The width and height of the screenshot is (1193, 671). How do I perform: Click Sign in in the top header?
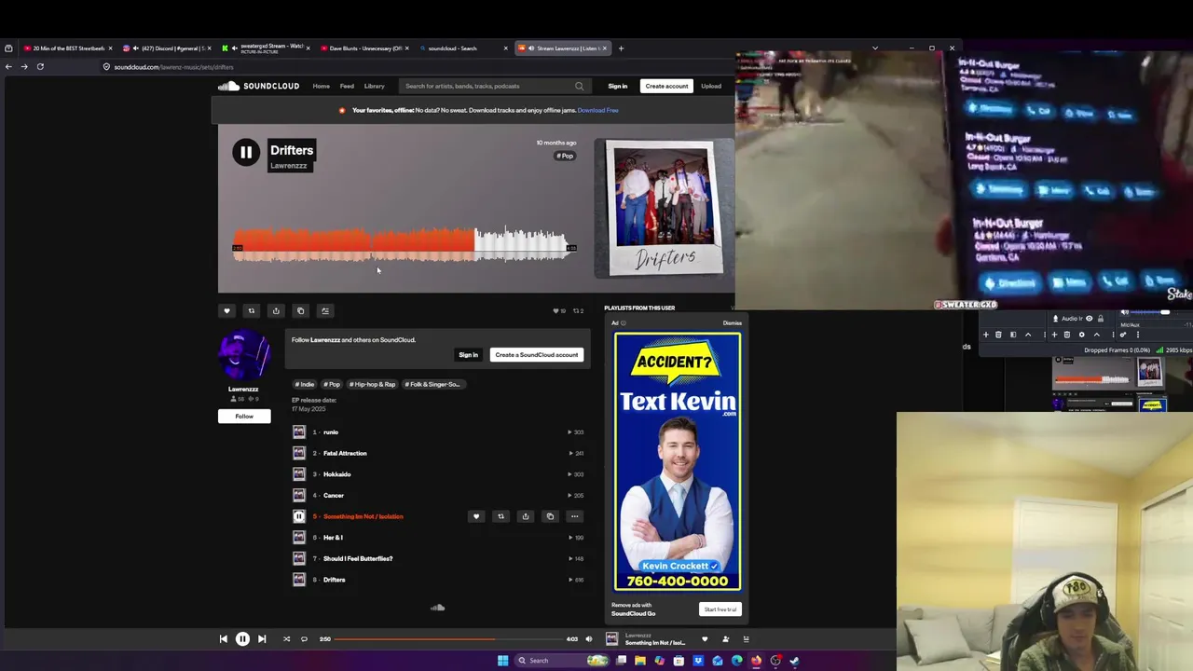click(618, 86)
